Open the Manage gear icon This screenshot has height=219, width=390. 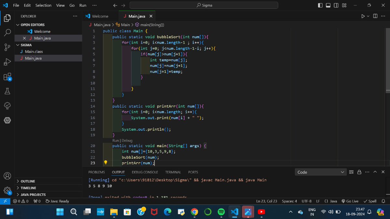click(7, 190)
